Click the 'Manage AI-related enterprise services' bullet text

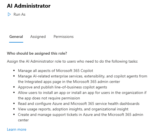(83, 79)
